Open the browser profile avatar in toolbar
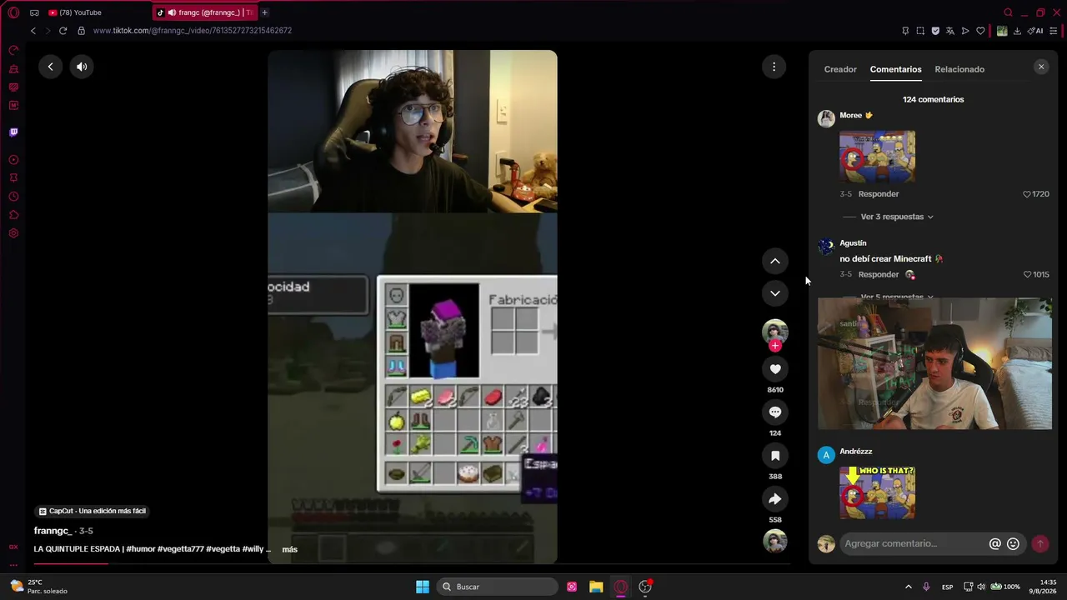1067x600 pixels. (1002, 31)
